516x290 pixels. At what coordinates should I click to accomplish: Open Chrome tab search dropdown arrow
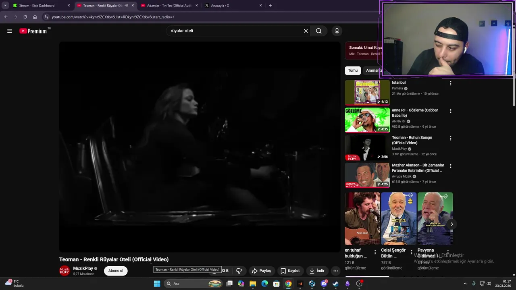tap(5, 6)
